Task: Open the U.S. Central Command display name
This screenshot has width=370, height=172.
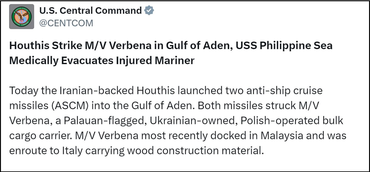Action: point(90,10)
